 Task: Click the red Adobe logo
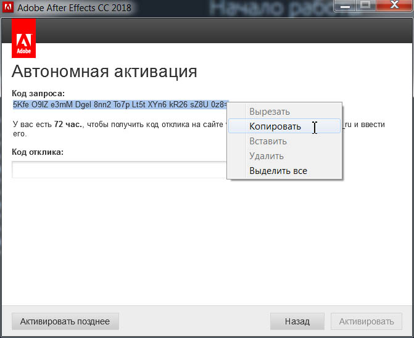pyautogui.click(x=24, y=38)
